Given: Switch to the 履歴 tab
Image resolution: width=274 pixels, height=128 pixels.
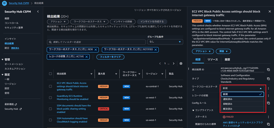Looking at the screenshot, I should (227, 60).
